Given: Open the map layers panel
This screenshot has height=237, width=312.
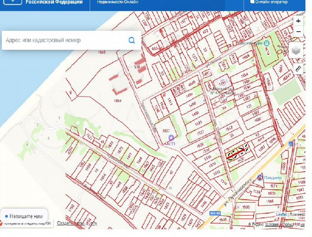Looking at the screenshot, I should pyautogui.click(x=296, y=51).
